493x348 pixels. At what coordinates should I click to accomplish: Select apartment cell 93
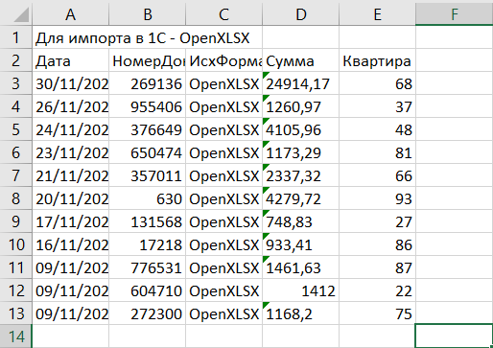(x=377, y=198)
